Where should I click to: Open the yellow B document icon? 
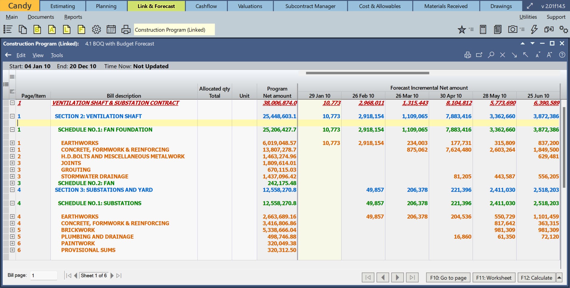point(37,29)
